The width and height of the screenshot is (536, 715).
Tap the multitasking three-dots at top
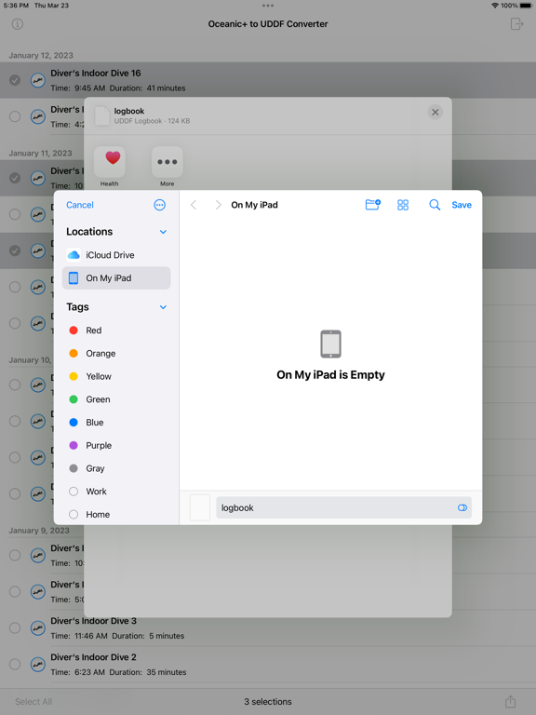268,6
